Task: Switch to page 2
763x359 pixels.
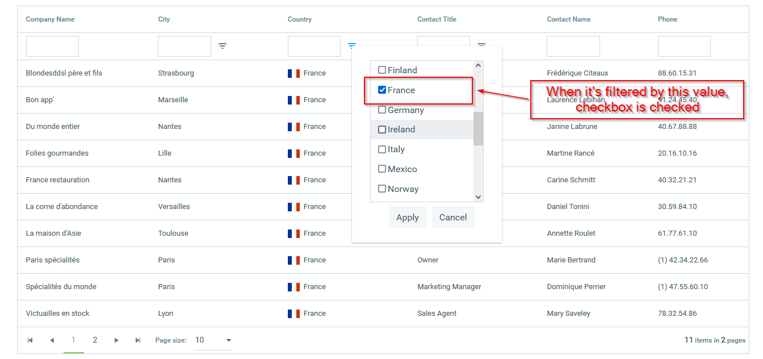Action: pos(95,340)
